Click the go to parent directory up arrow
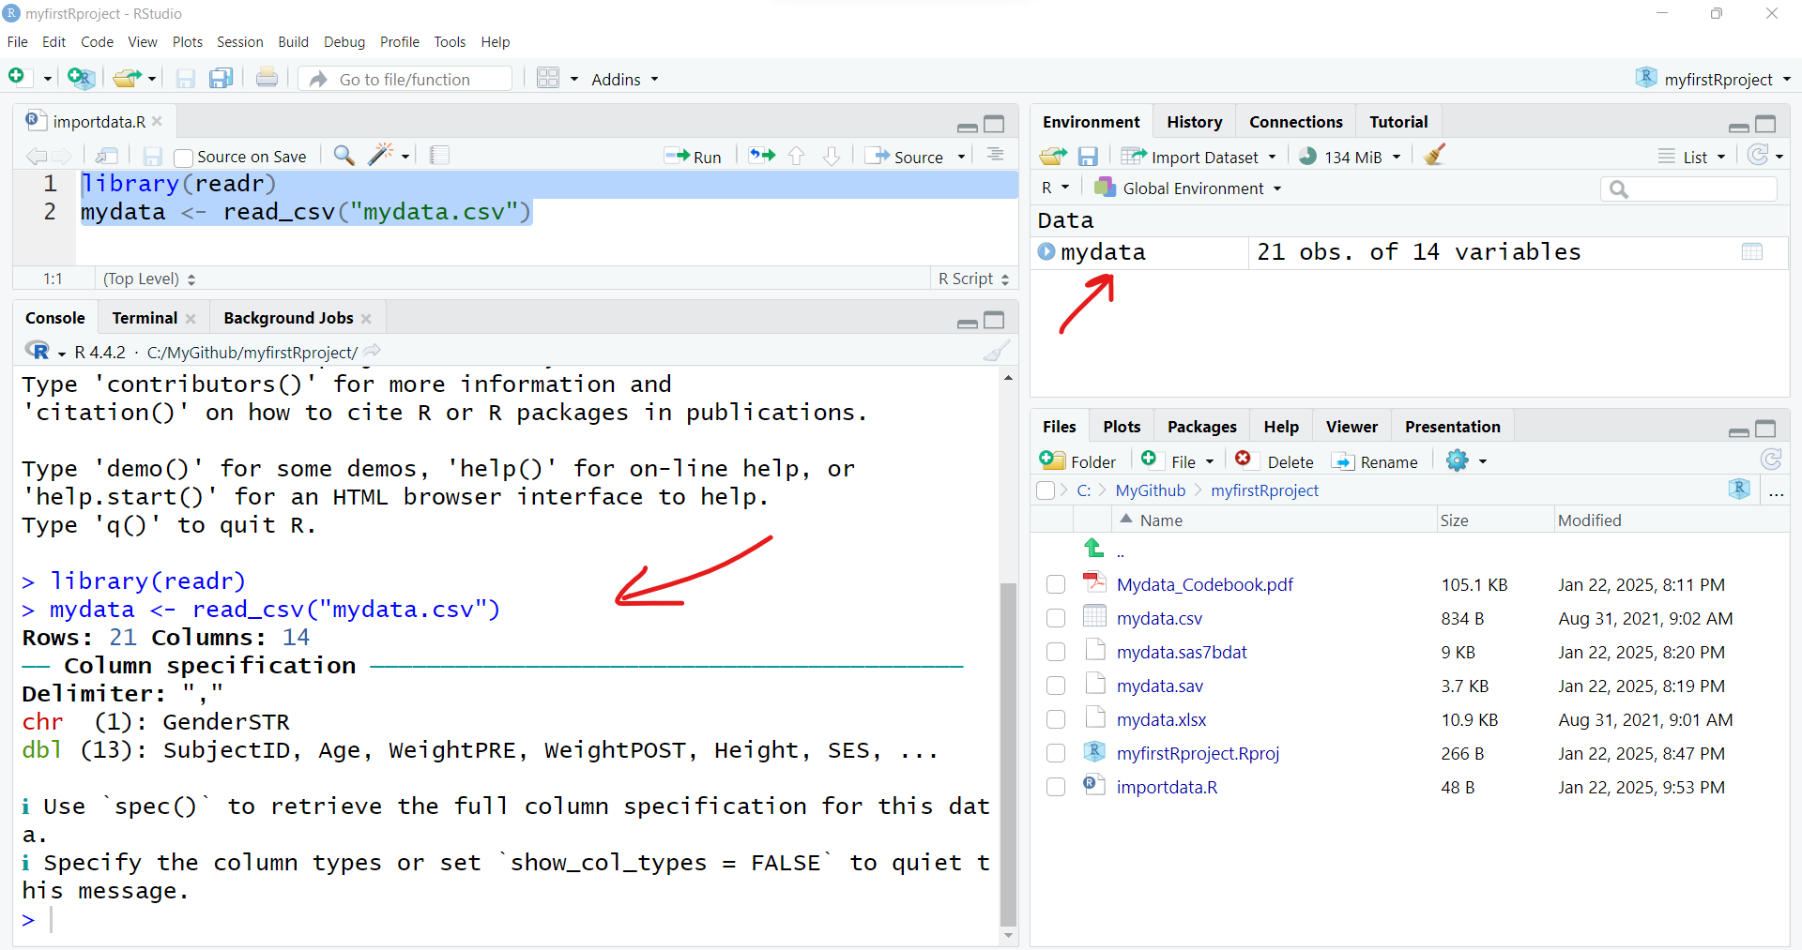This screenshot has width=1802, height=950. pos(1093,547)
